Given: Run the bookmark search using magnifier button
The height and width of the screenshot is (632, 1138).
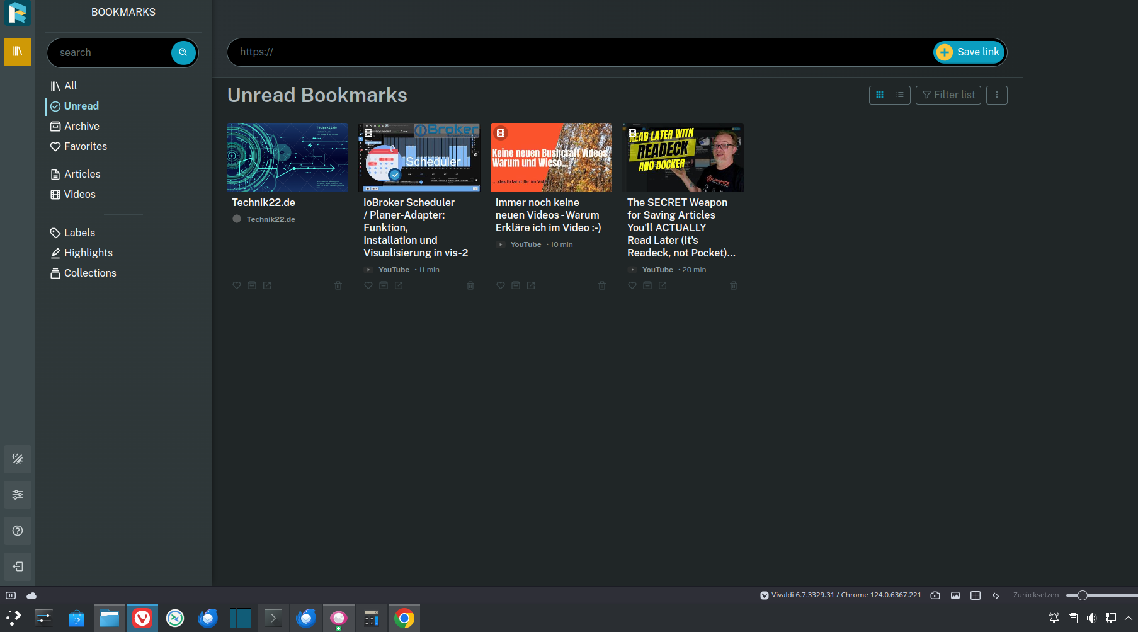Looking at the screenshot, I should tap(183, 52).
